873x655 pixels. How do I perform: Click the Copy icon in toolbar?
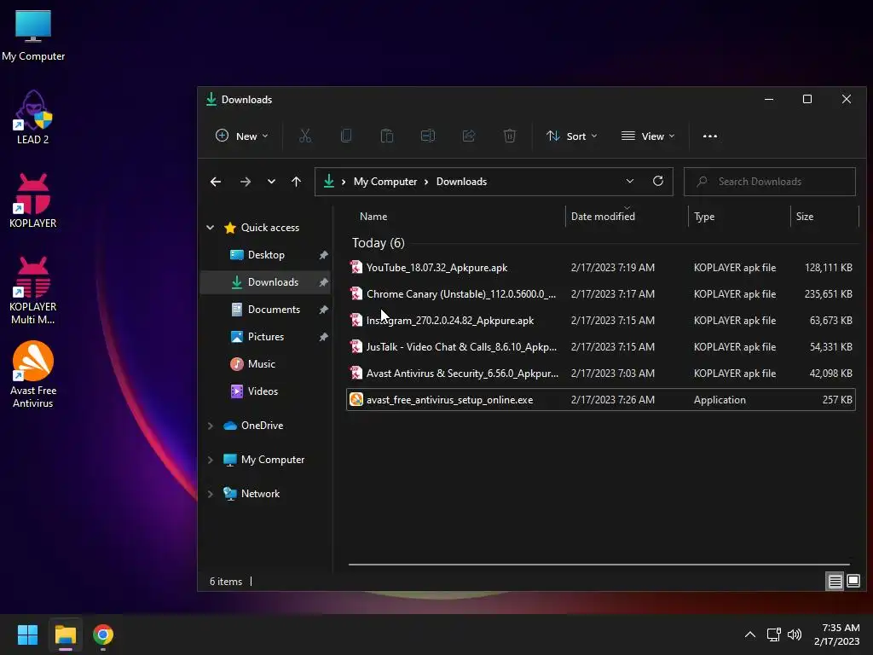[346, 136]
